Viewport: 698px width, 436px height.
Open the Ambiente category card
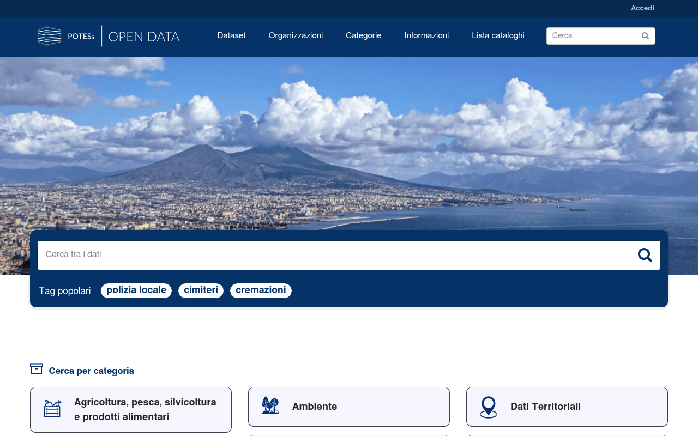[349, 407]
